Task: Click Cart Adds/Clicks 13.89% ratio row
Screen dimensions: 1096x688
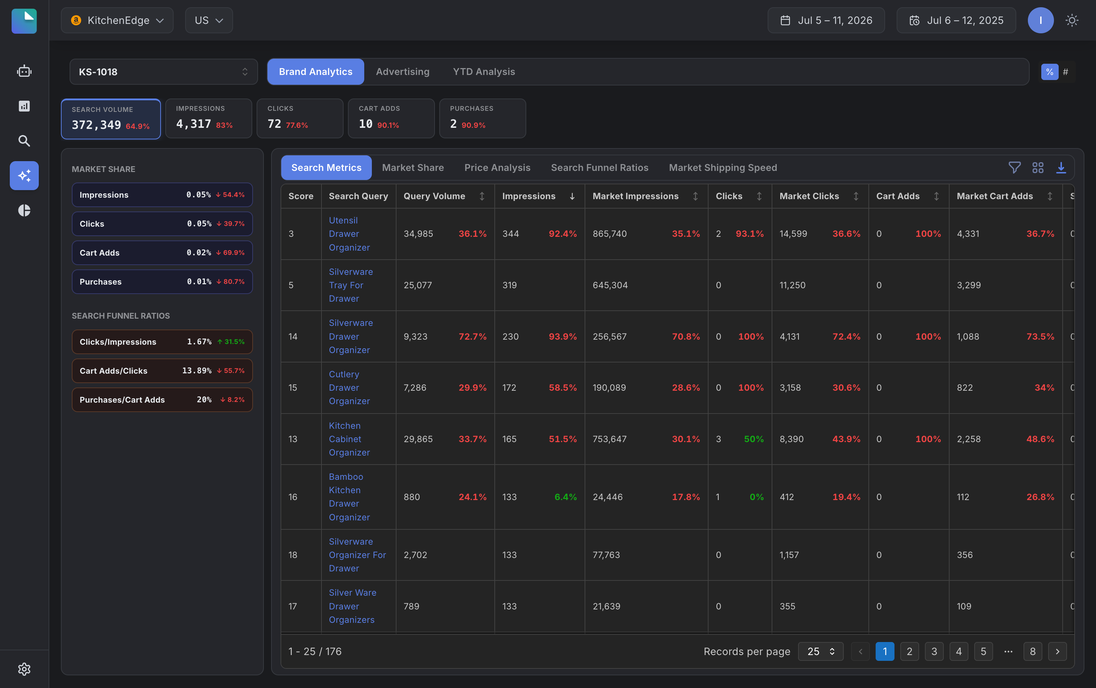Action: [x=162, y=370]
